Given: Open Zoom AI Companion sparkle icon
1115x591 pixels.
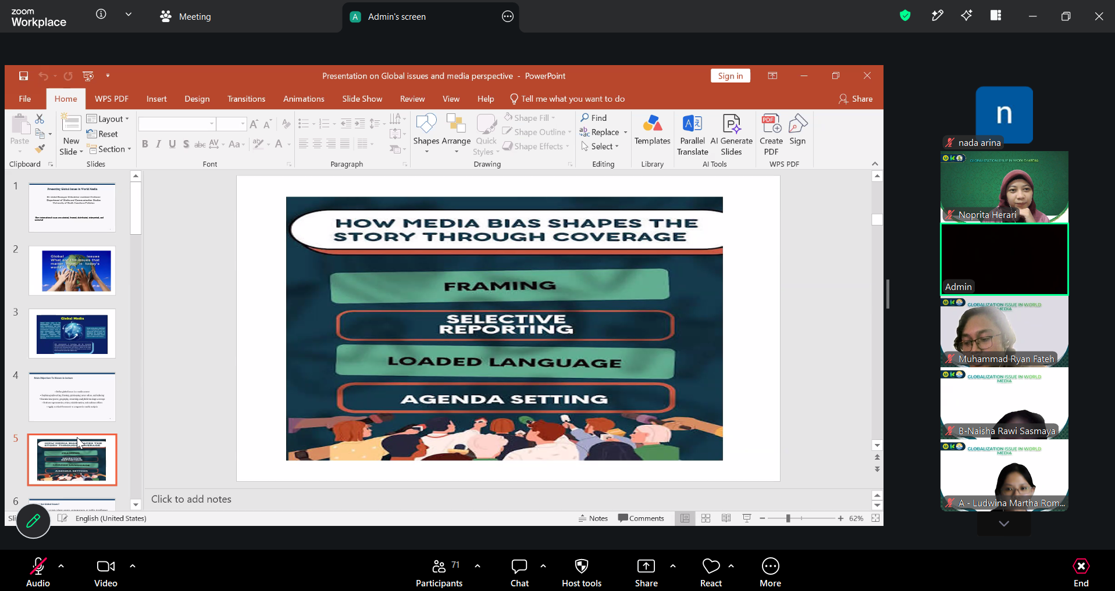Looking at the screenshot, I should [x=966, y=16].
